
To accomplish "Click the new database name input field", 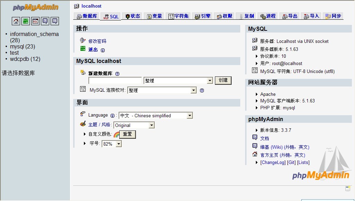I will tap(115, 81).
